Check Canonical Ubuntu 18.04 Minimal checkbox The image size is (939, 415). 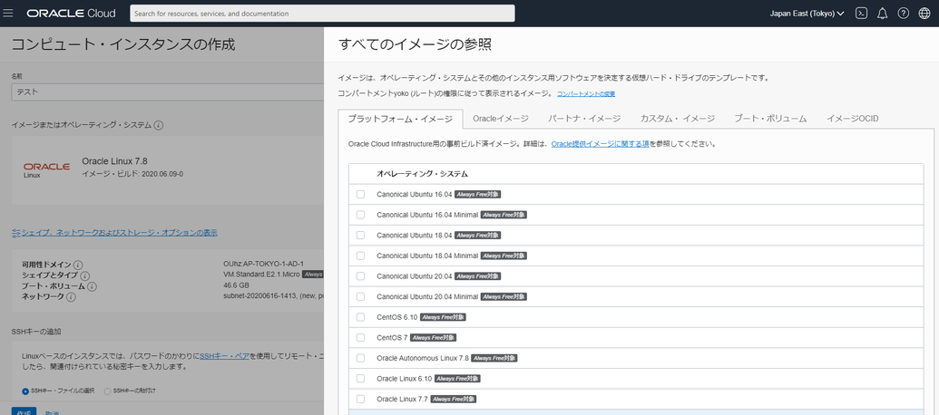(x=360, y=256)
